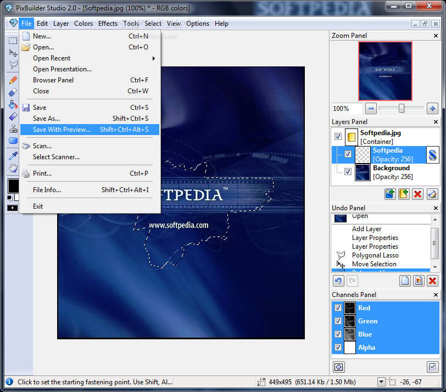Image resolution: width=446 pixels, height=392 pixels.
Task: Click Undo Panel scrollbar up arrow
Action: 434,220
